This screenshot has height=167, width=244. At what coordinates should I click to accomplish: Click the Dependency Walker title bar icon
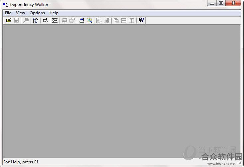(5, 5)
